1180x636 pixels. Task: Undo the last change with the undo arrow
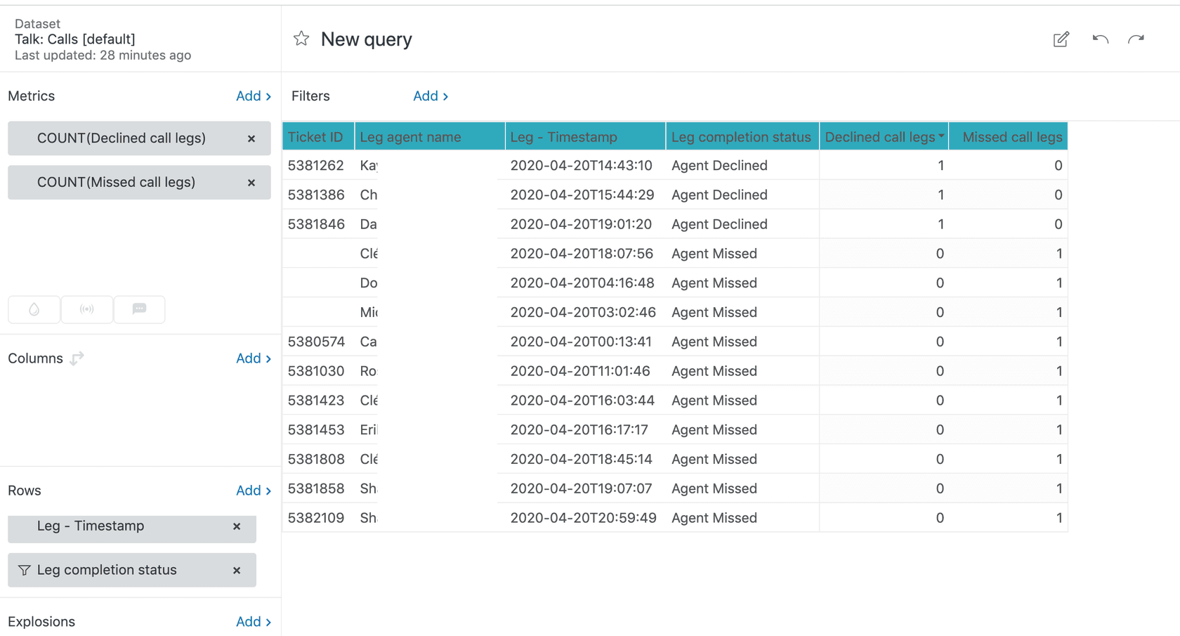pyautogui.click(x=1100, y=39)
